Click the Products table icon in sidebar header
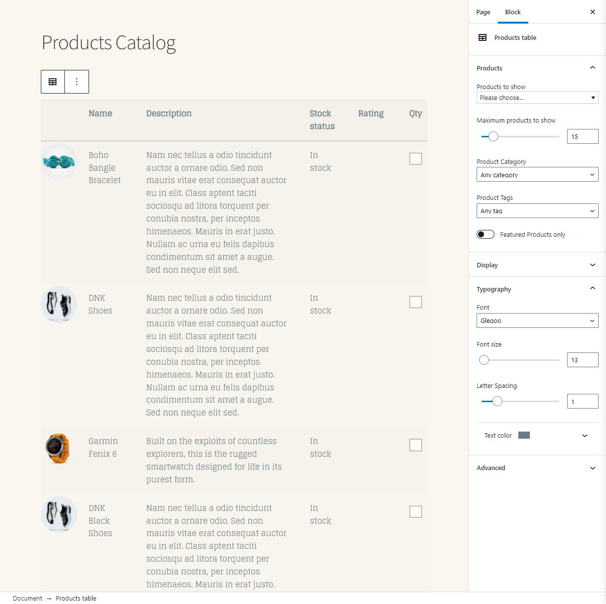The height and width of the screenshot is (604, 606). click(483, 37)
